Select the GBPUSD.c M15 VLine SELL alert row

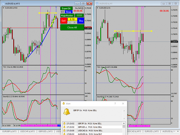coord(92,127)
